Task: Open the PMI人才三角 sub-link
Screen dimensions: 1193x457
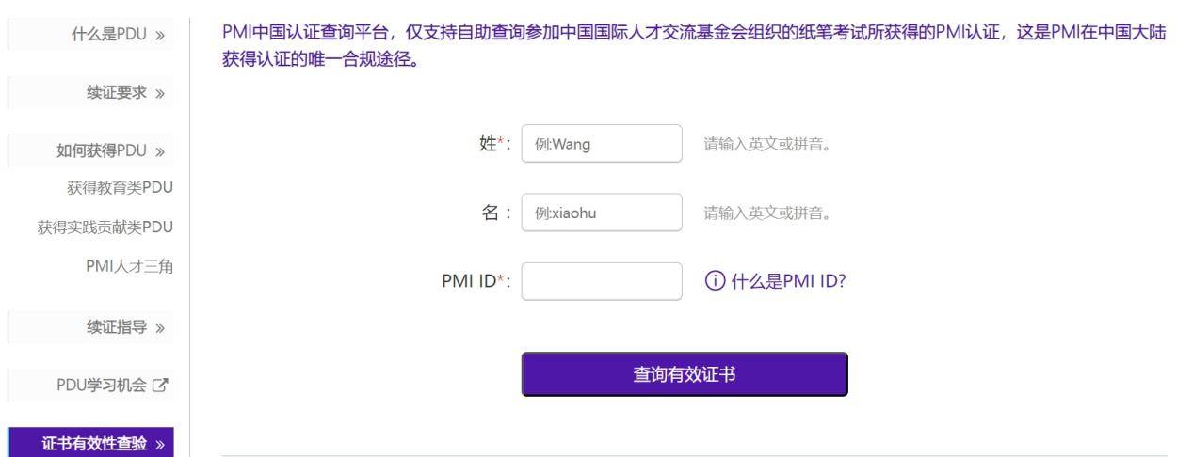Action: [x=129, y=266]
